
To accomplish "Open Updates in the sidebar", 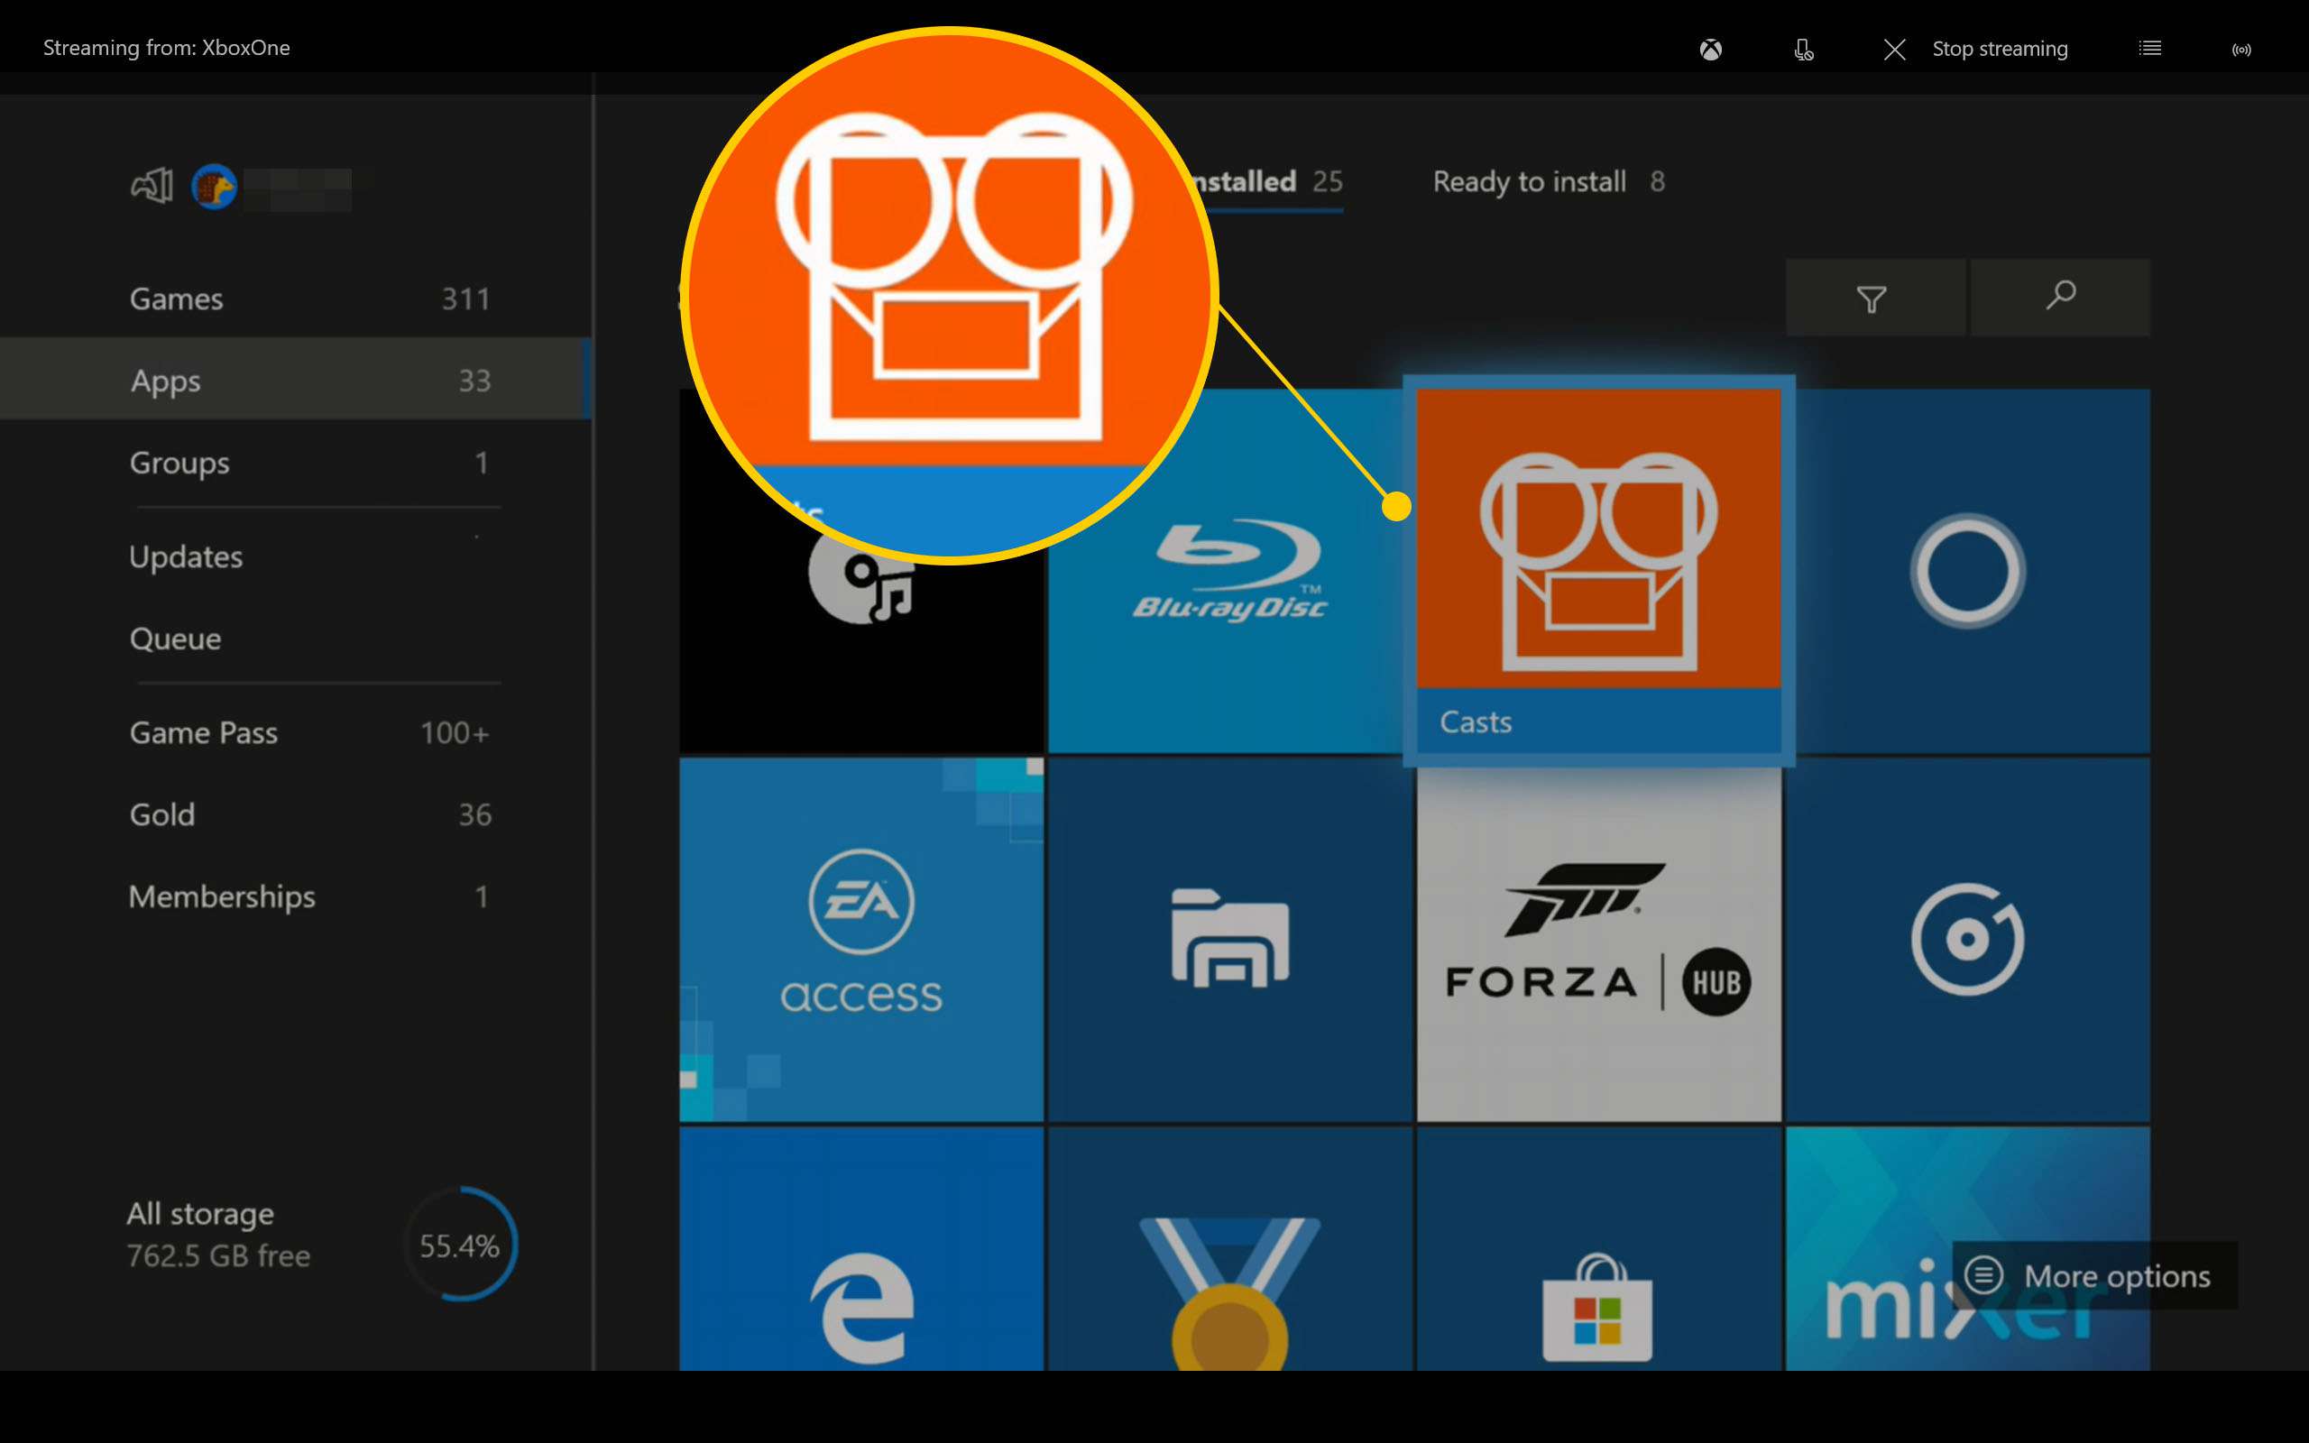I will [x=296, y=556].
